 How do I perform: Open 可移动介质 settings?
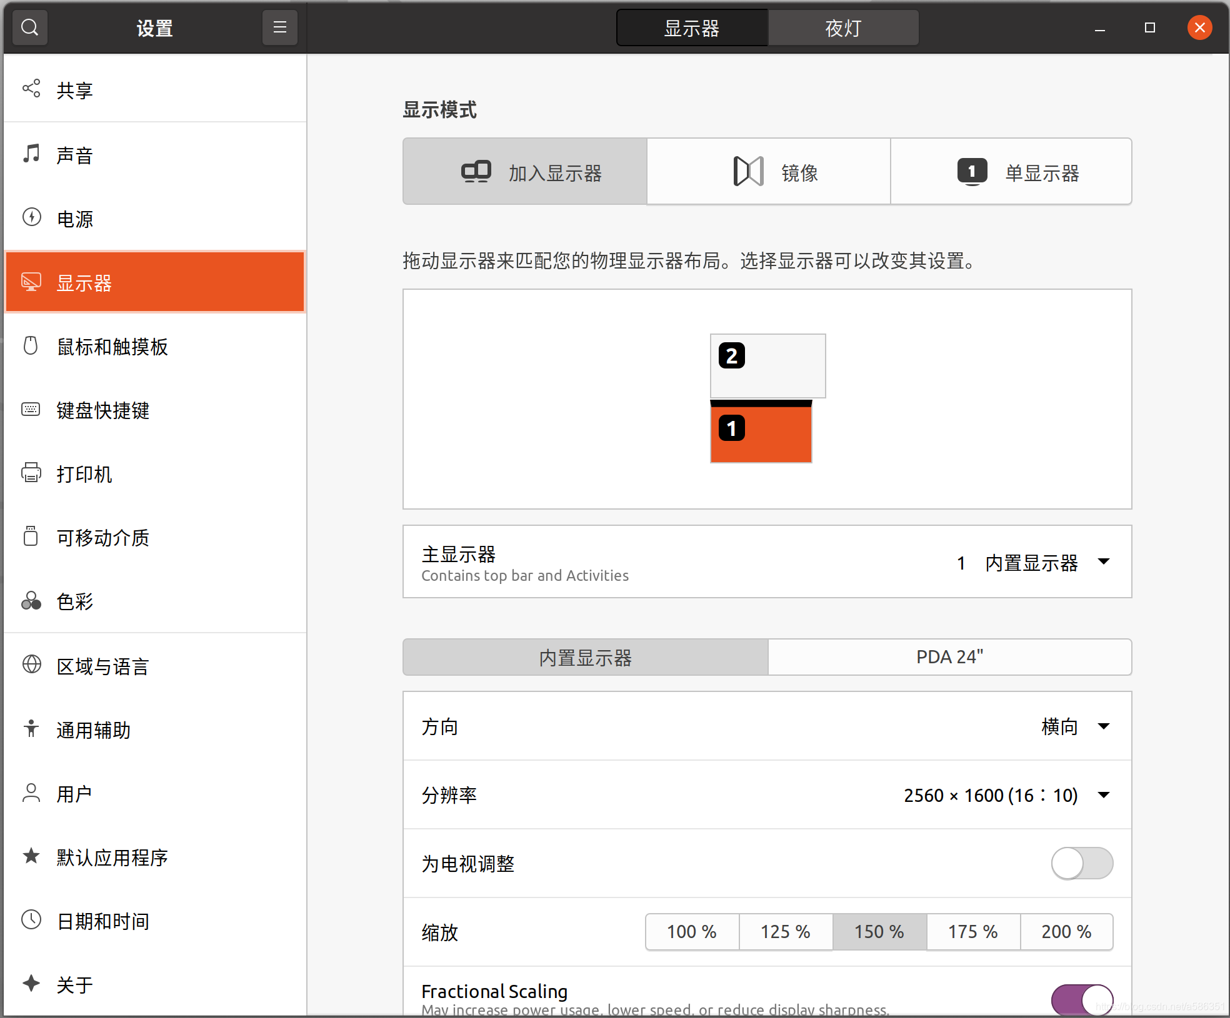click(x=155, y=537)
